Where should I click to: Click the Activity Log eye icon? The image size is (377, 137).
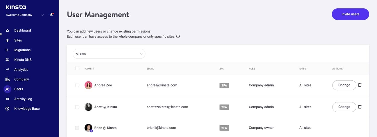pos(7,99)
